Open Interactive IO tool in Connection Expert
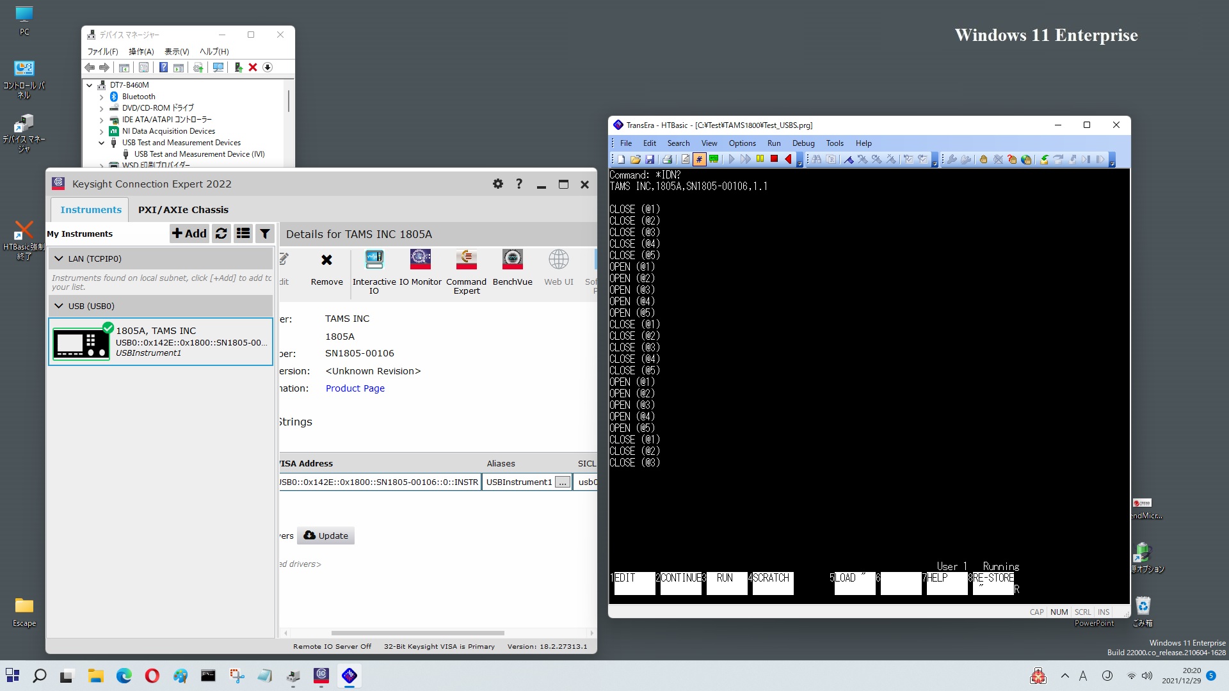Viewport: 1229px width, 691px height. pos(374,272)
